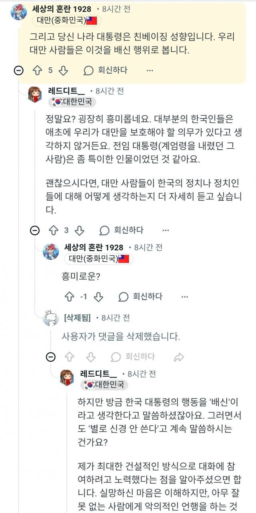The height and width of the screenshot is (513, 256).
Task: Click the deleted user's avatar
Action: coord(51,318)
